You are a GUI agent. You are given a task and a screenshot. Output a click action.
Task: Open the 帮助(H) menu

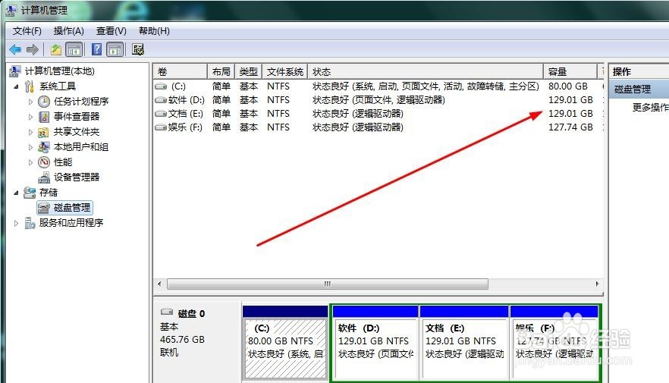[154, 30]
